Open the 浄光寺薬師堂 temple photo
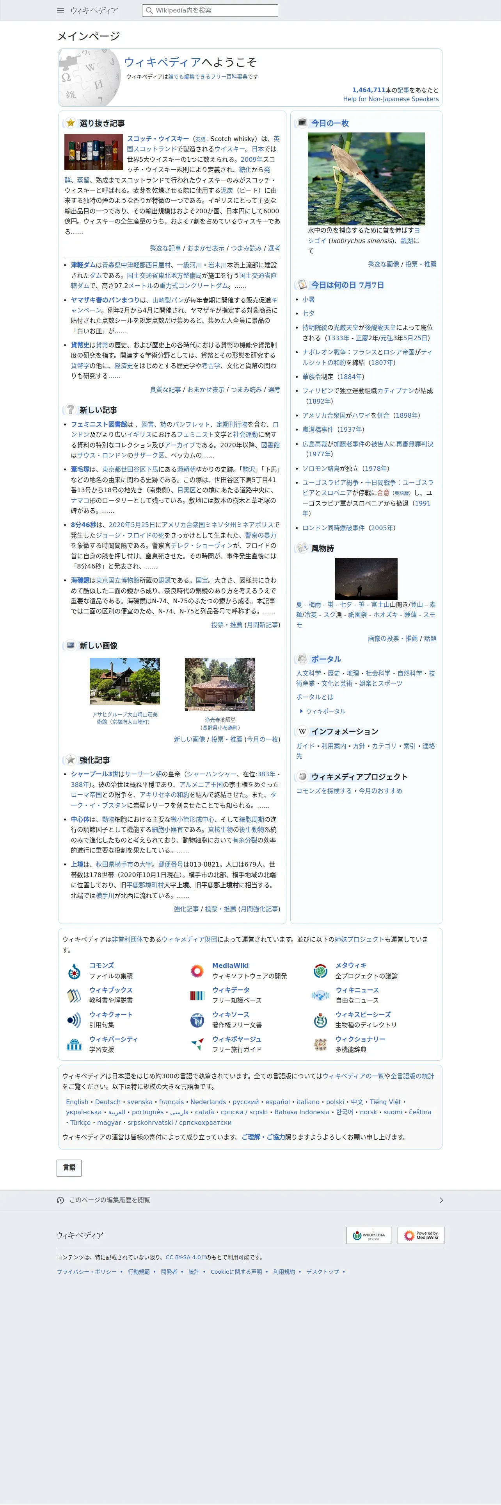This screenshot has width=501, height=1505. click(x=220, y=684)
